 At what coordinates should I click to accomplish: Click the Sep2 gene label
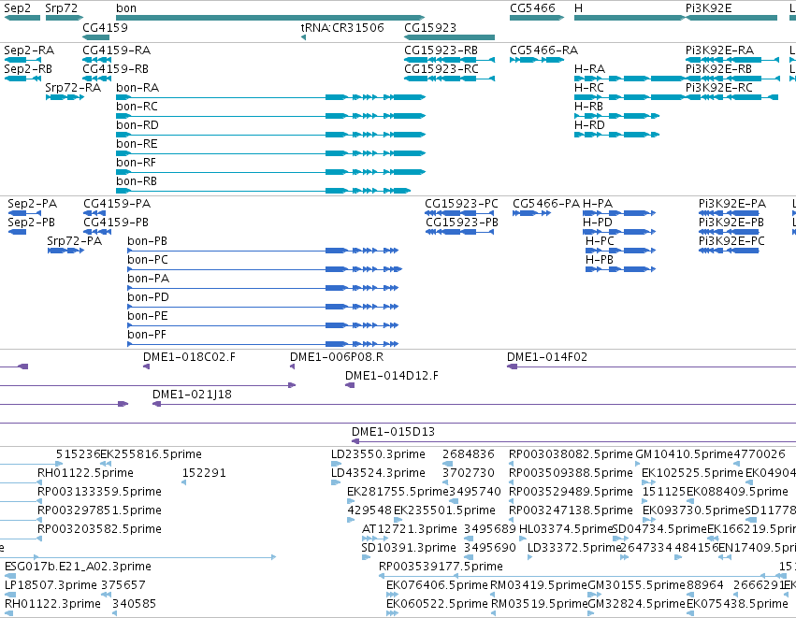pyautogui.click(x=17, y=8)
